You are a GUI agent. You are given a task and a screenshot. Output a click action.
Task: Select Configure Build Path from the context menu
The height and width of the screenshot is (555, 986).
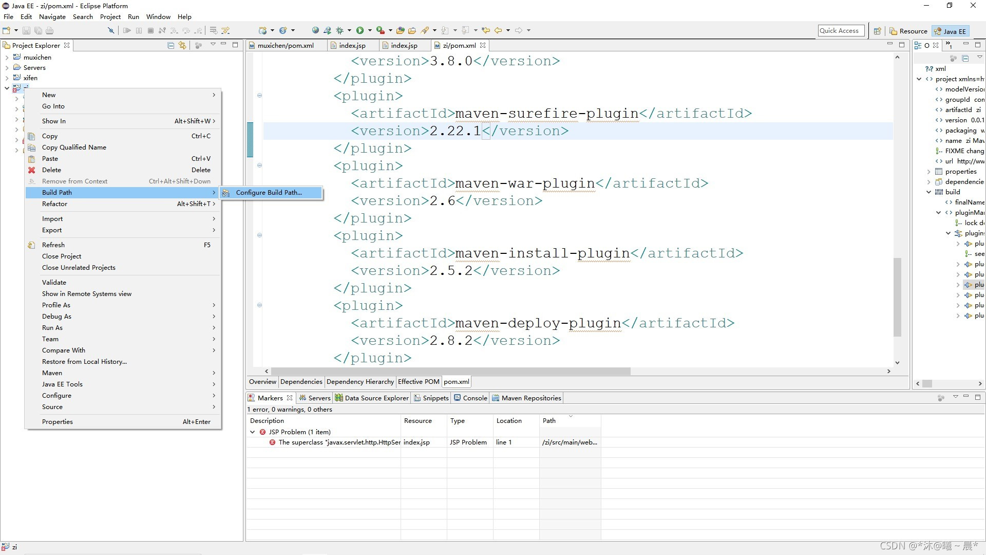[268, 193]
